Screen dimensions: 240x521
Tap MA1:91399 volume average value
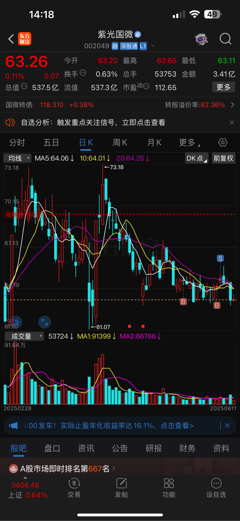pos(97,336)
